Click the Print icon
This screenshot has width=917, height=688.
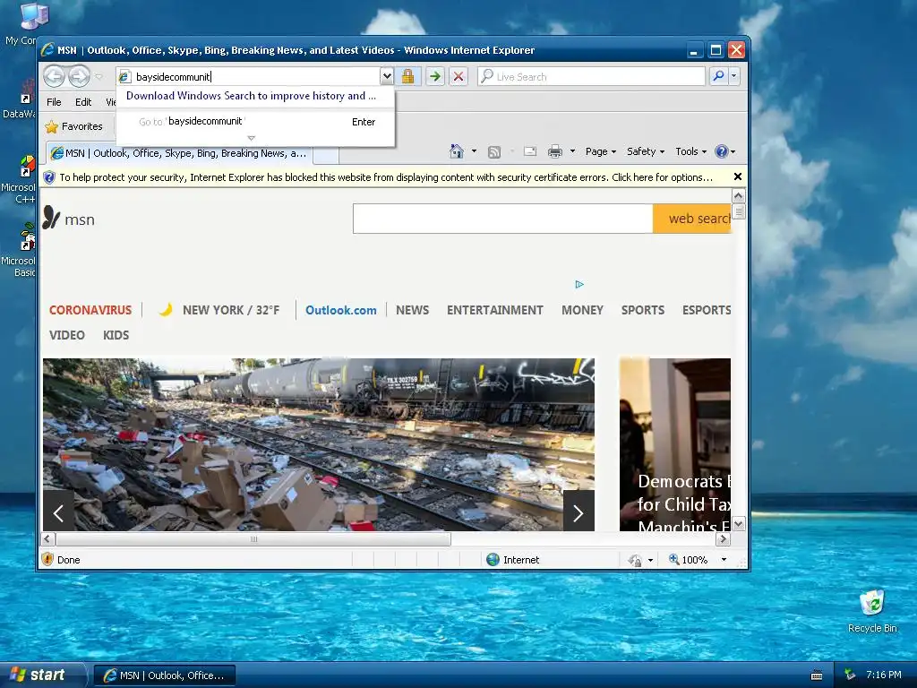click(554, 151)
